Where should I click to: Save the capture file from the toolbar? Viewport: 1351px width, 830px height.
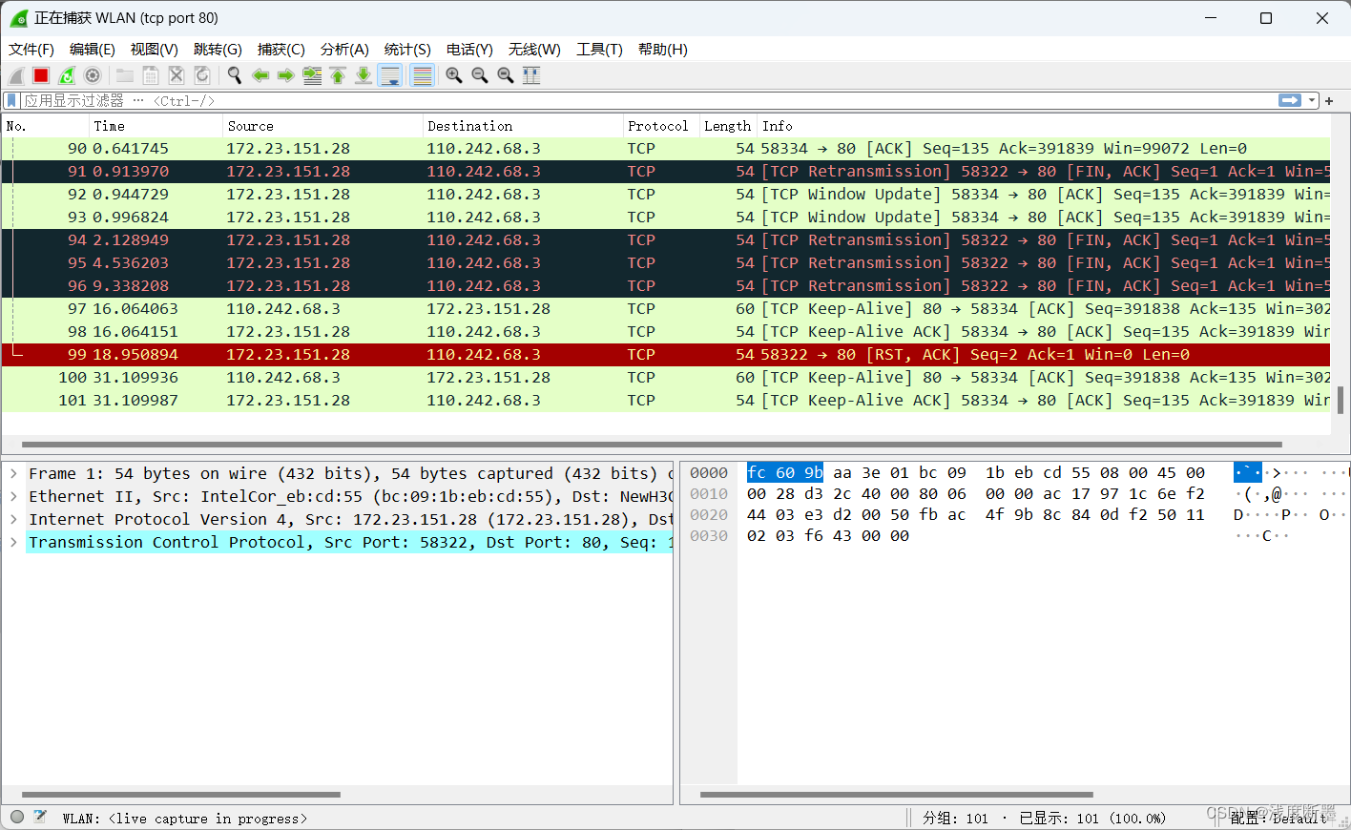point(151,75)
